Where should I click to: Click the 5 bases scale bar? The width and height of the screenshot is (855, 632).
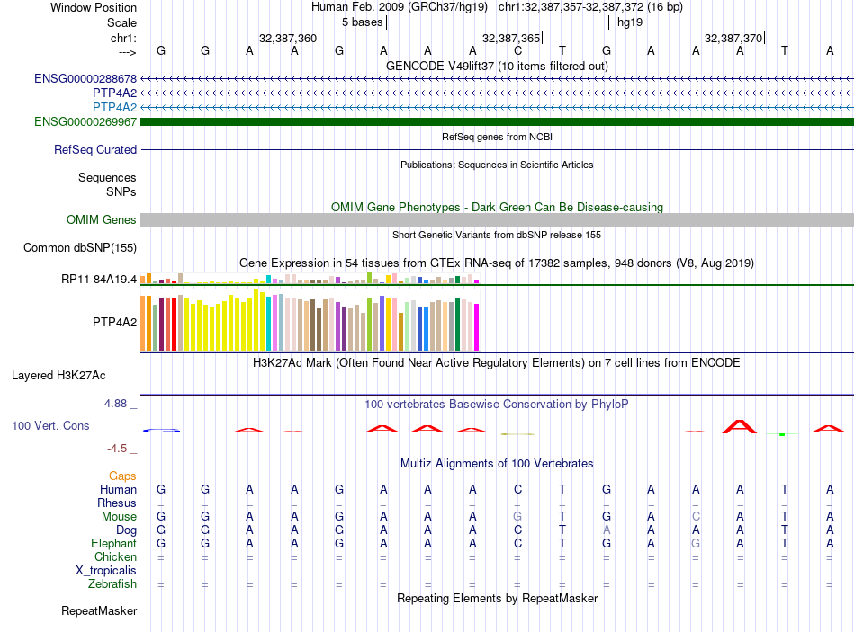point(498,22)
